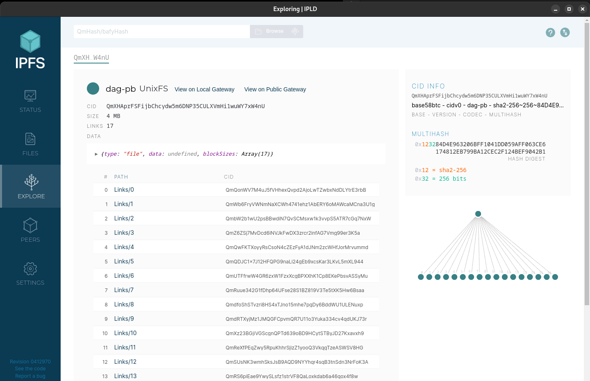The height and width of the screenshot is (381, 590).
Task: Select the Explore sidebar item
Action: point(31,186)
